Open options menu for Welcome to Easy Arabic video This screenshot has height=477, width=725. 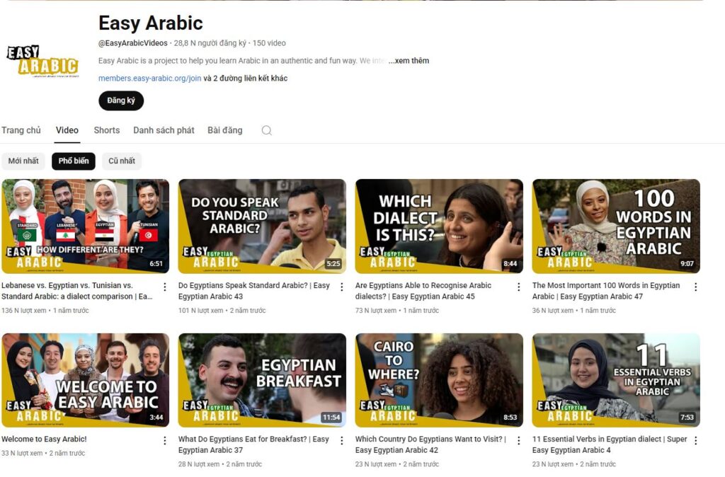coord(164,440)
